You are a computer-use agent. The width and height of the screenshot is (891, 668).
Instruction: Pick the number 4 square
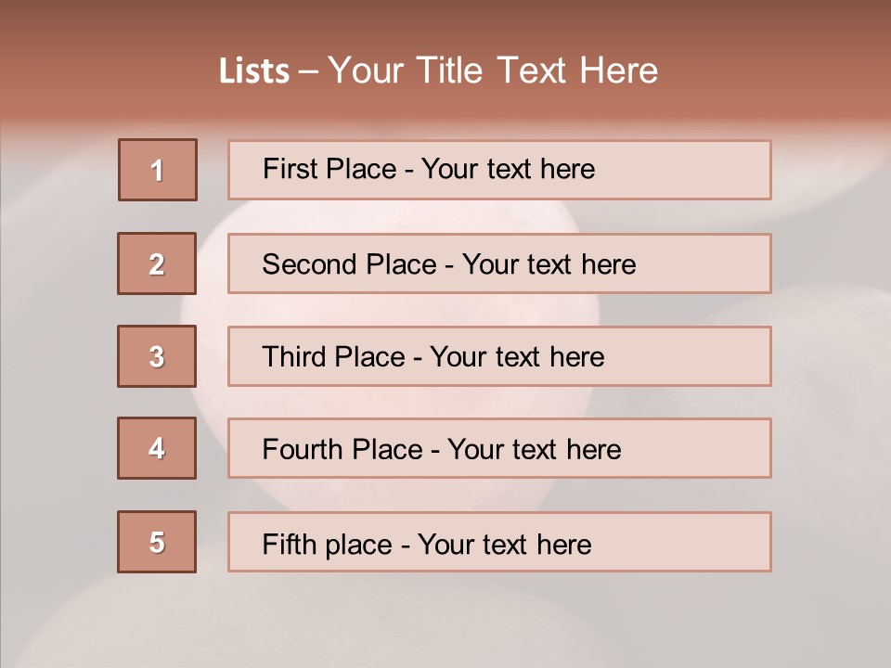tap(157, 448)
